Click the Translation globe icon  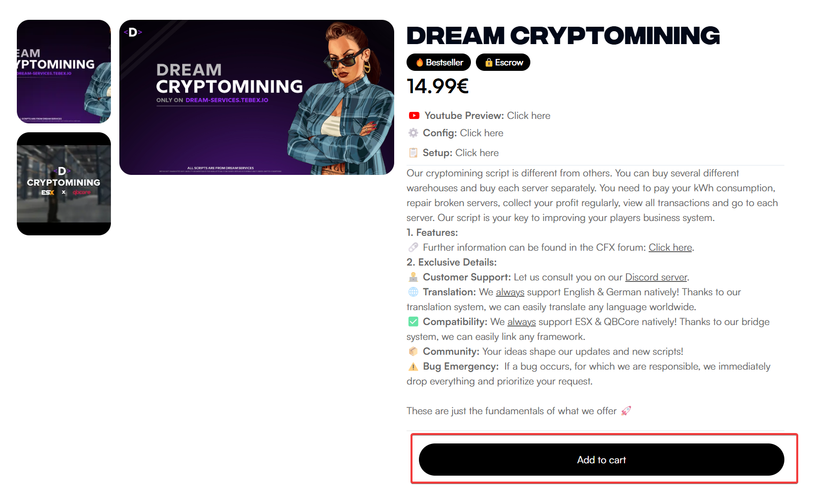(413, 292)
